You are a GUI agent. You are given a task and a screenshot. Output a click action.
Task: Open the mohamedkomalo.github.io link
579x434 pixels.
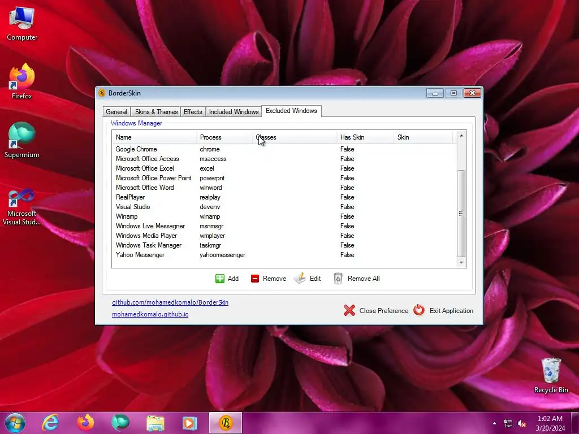[x=150, y=314]
